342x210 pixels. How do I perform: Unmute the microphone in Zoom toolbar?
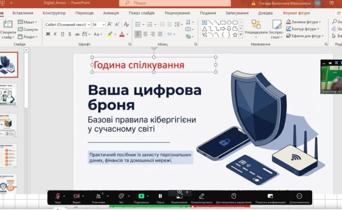(58, 196)
